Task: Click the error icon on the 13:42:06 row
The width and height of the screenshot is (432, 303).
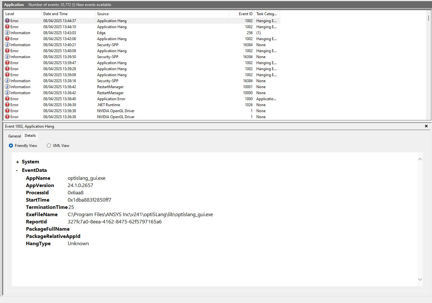Action: coord(7,39)
